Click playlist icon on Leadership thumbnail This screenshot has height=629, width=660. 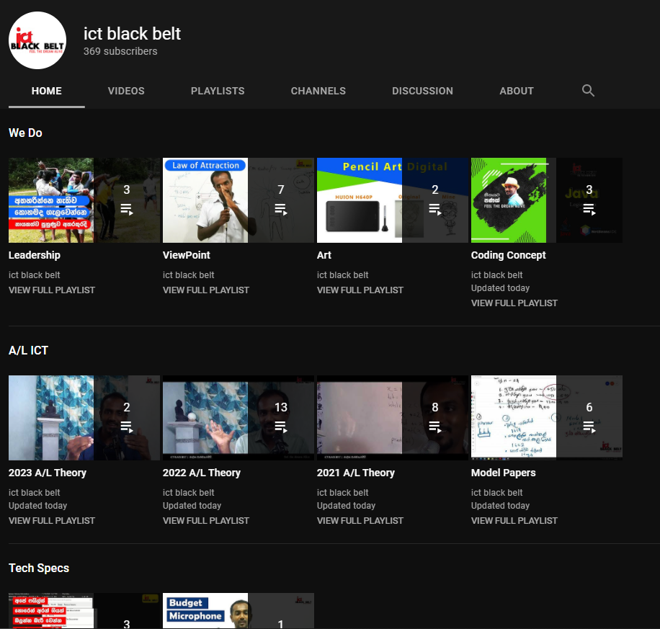click(127, 209)
